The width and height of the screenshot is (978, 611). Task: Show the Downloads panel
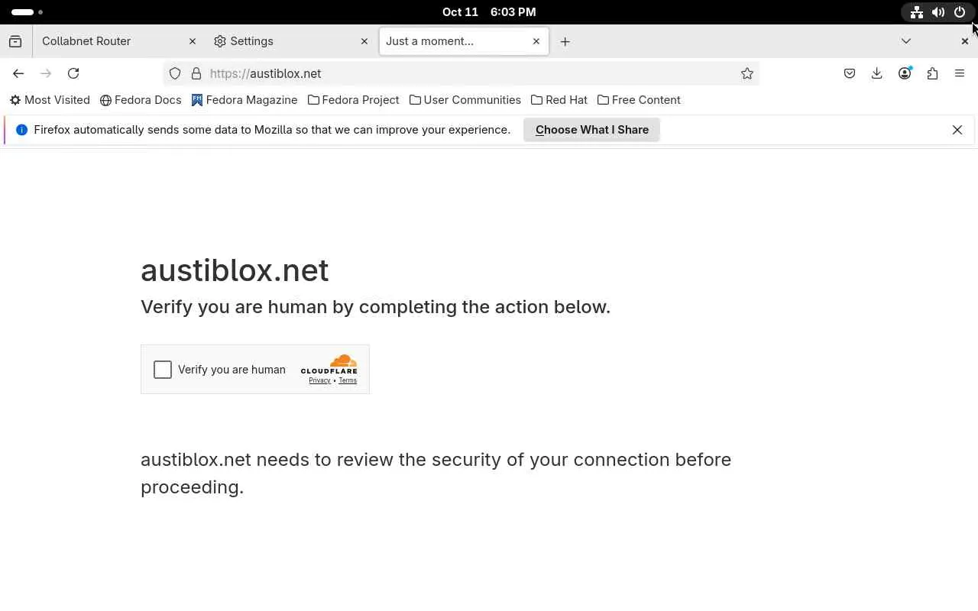877,73
